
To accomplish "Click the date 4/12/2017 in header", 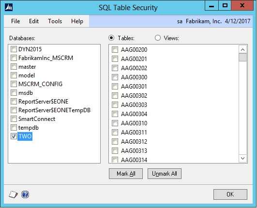I will pos(238,21).
